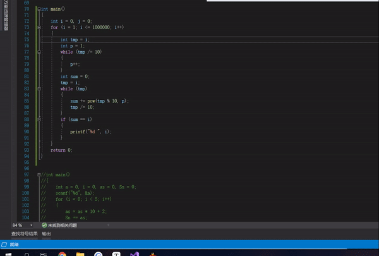Open Task View on the taskbar
The height and width of the screenshot is (256, 379).
click(x=44, y=254)
